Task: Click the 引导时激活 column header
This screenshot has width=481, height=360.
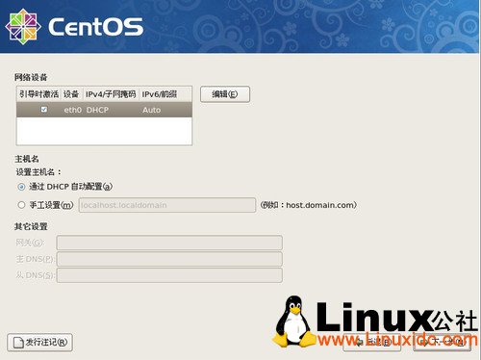Action: [38, 94]
